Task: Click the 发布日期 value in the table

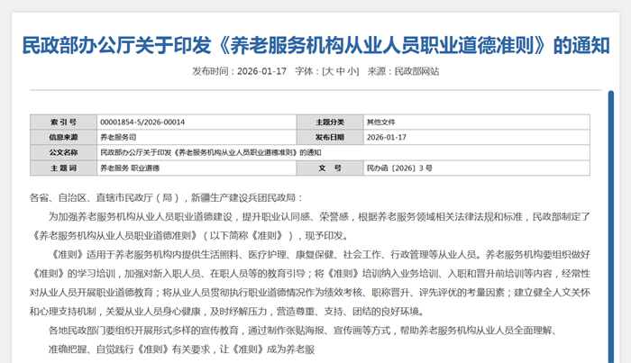Action: click(x=387, y=137)
